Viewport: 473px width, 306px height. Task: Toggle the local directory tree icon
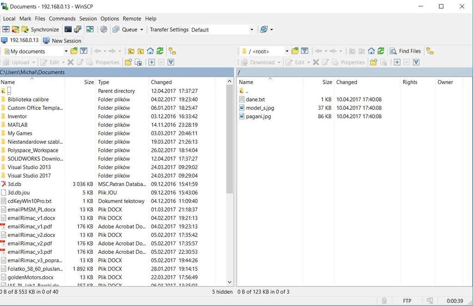click(x=172, y=51)
